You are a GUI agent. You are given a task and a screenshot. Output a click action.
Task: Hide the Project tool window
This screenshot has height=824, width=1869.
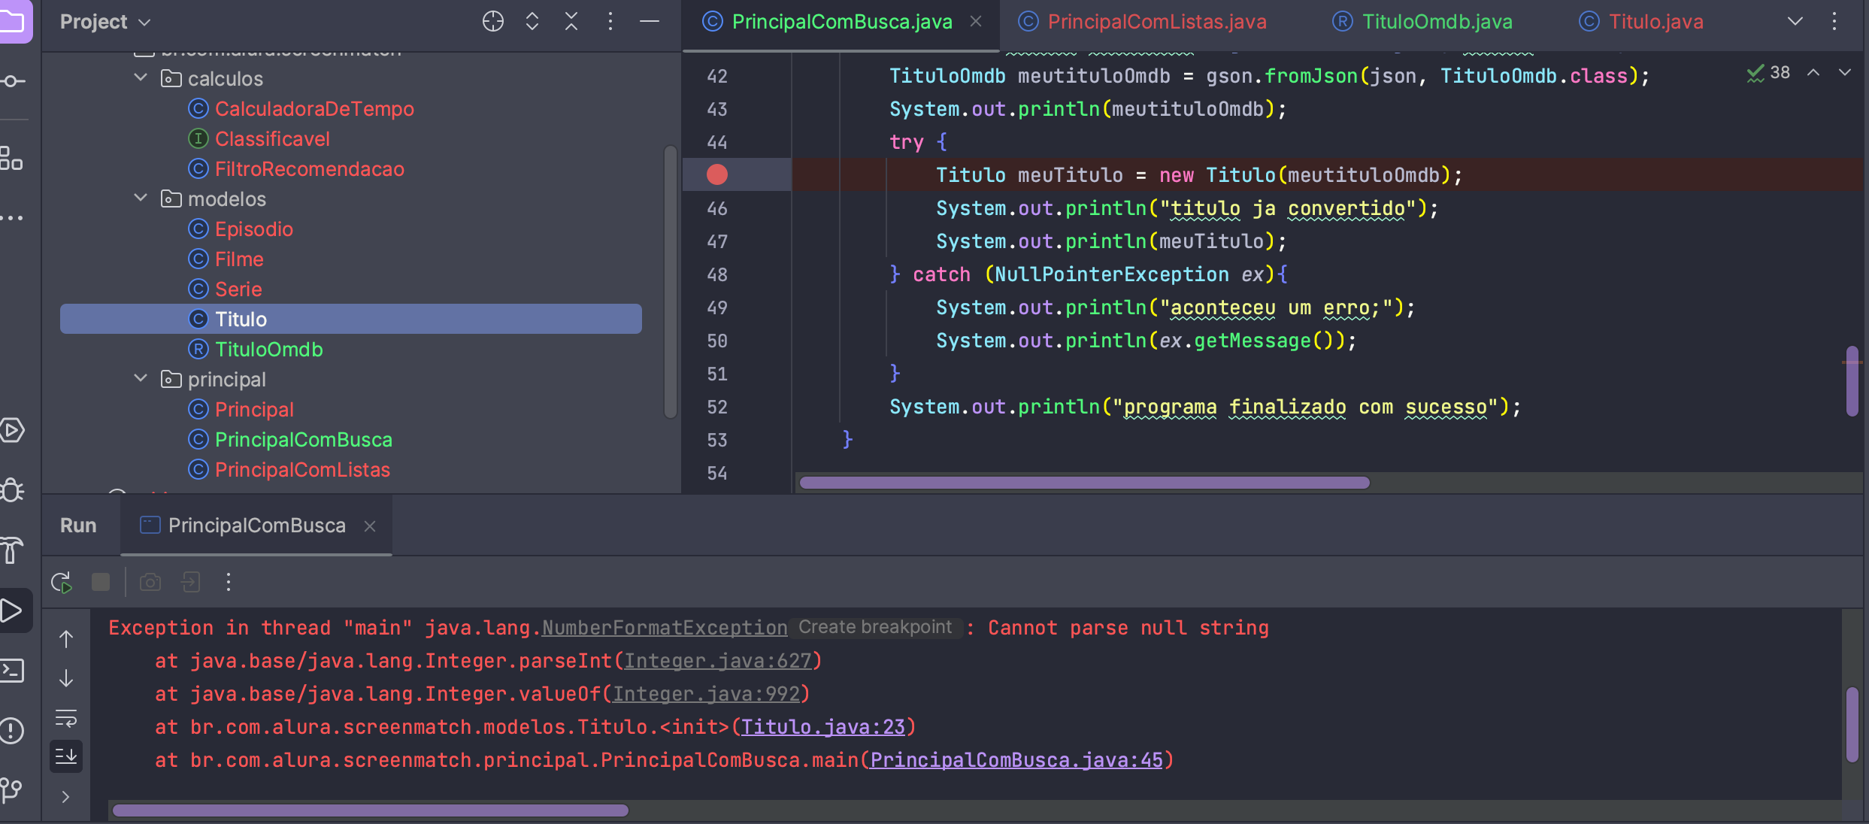650,22
